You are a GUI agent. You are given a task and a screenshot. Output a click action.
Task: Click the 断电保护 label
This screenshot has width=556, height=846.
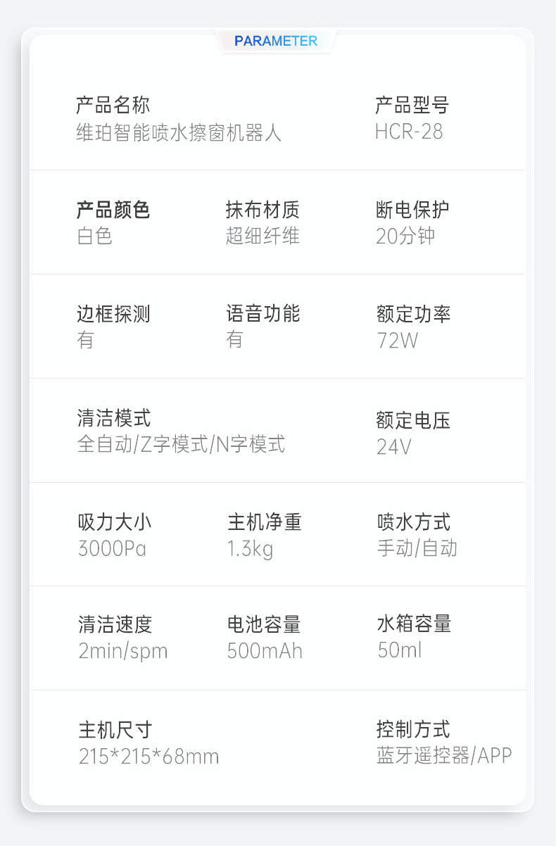pos(412,210)
